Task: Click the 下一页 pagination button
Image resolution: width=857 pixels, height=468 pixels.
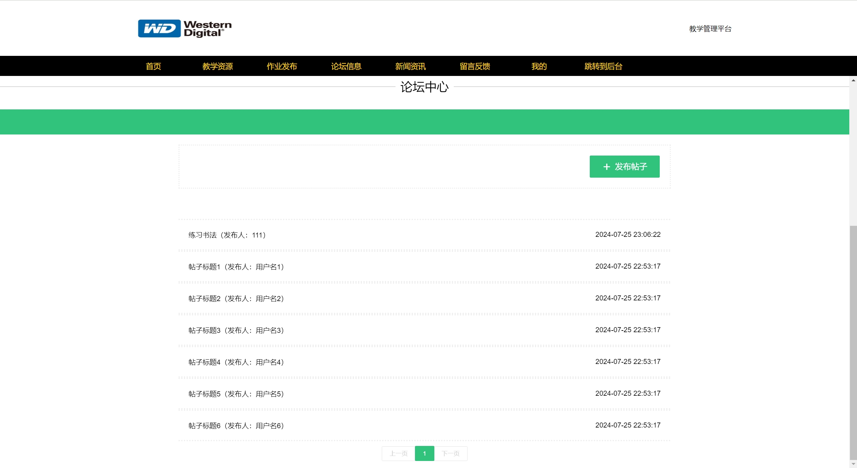Action: coord(450,454)
